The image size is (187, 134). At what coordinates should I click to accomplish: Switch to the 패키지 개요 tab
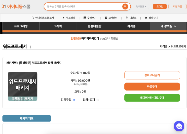(27, 118)
